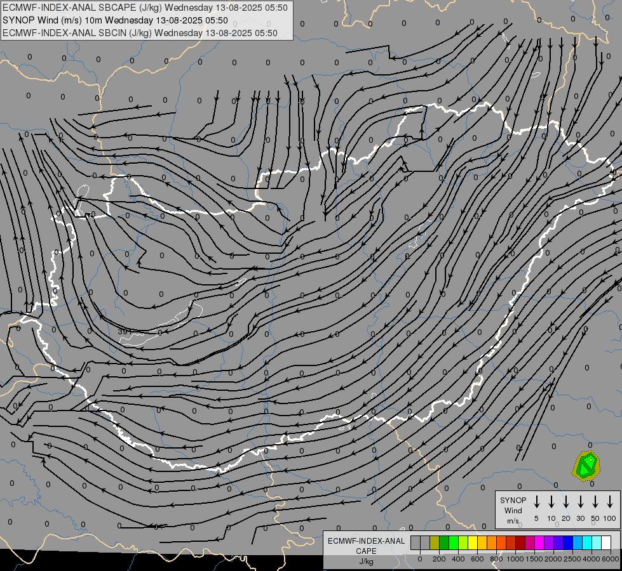Click the 400 tick label on CAPE scale
The image size is (622, 571).
(458, 559)
